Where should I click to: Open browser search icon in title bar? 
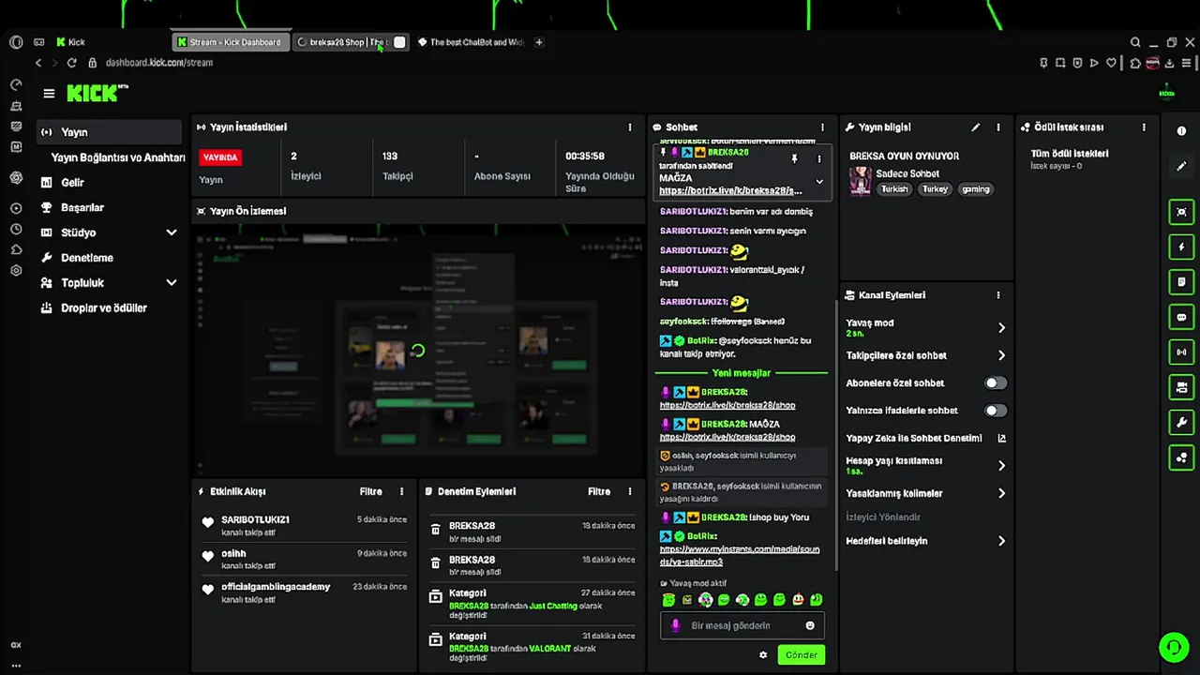pyautogui.click(x=1135, y=42)
